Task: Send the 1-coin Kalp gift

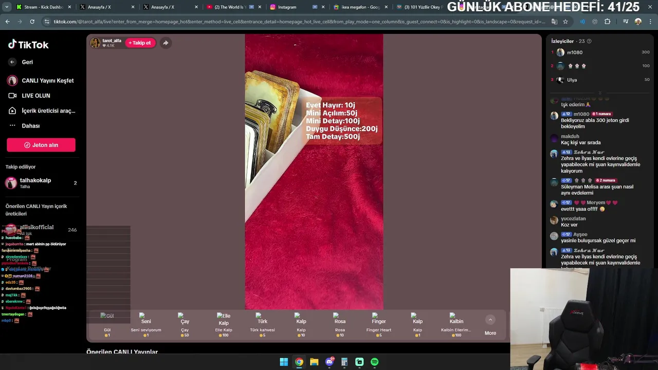Action: [417, 324]
